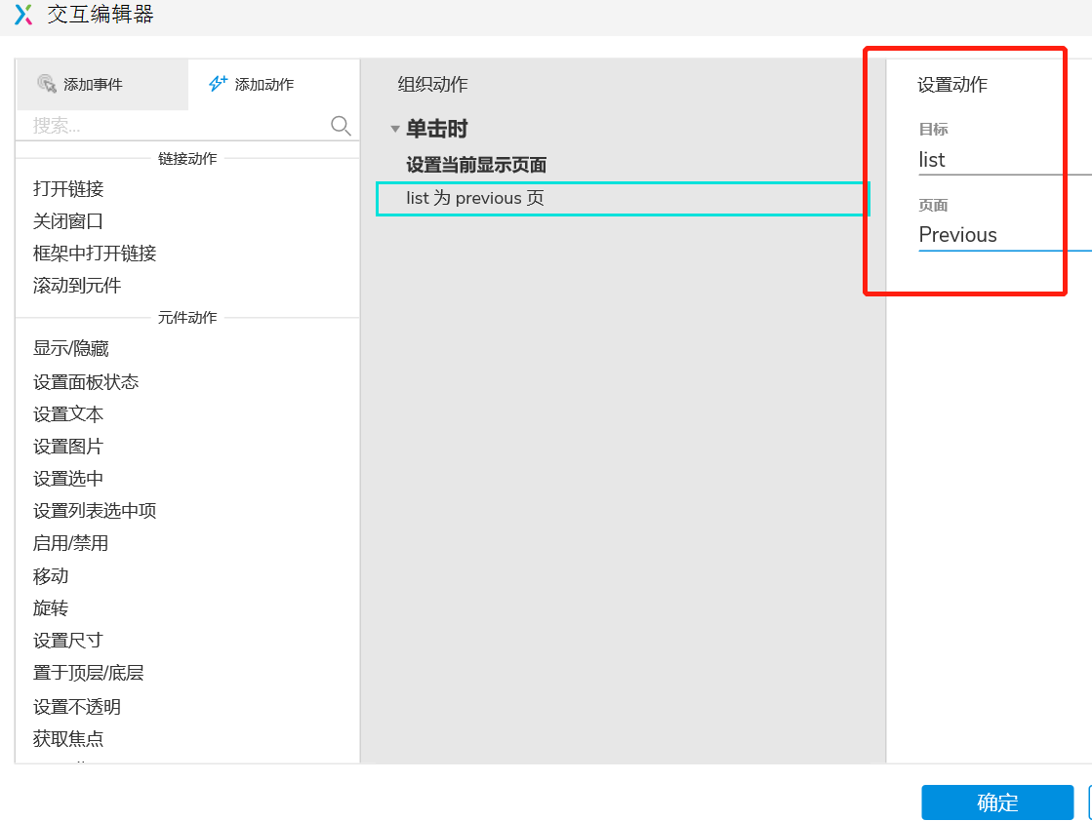The height and width of the screenshot is (821, 1092).
Task: Select the 设置文本 action
Action: (x=68, y=414)
